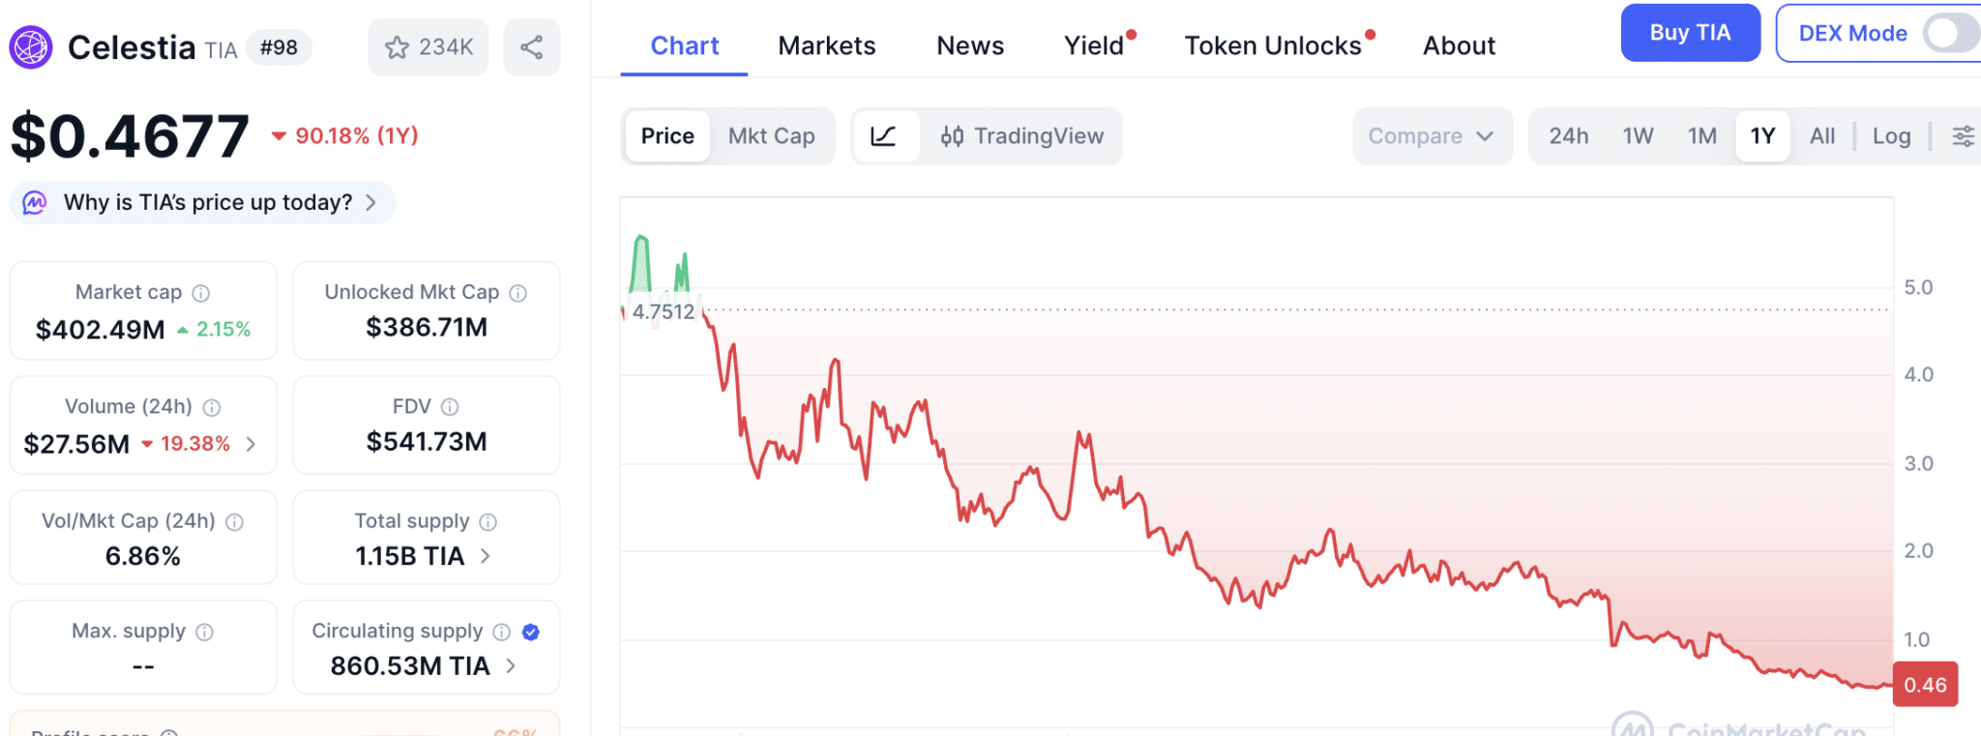Expand Volume (24h) details chevron
The height and width of the screenshot is (736, 1981).
[x=251, y=444]
